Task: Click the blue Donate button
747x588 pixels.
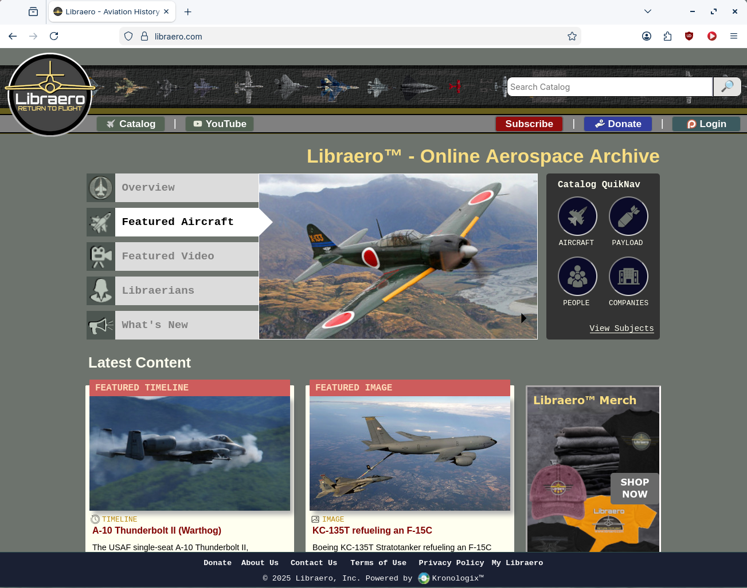Action: (617, 124)
